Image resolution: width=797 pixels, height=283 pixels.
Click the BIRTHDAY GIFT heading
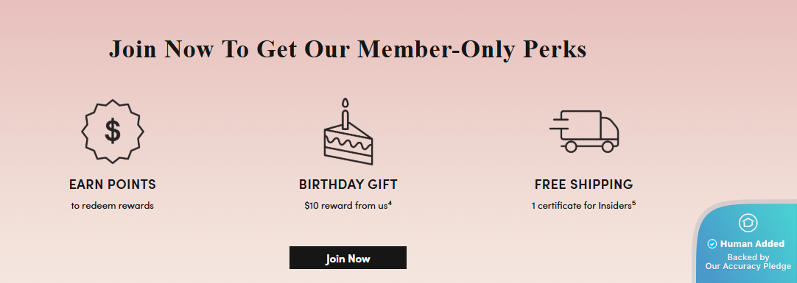[348, 184]
